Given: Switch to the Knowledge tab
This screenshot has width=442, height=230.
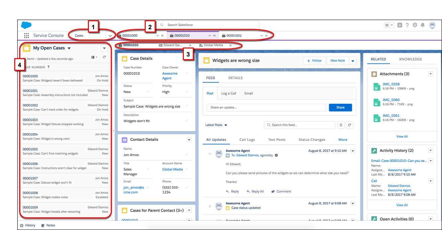Looking at the screenshot, I should (x=410, y=59).
